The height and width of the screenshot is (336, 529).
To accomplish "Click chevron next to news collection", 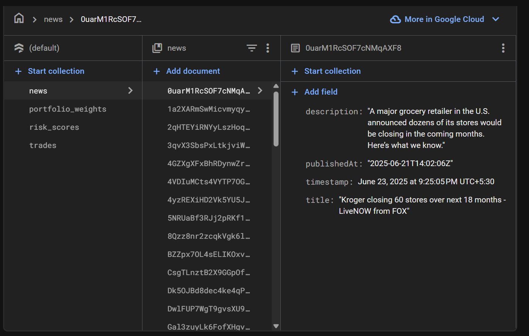I will (130, 90).
